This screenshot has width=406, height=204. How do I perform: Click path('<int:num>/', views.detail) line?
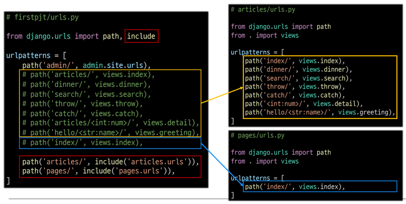304,104
